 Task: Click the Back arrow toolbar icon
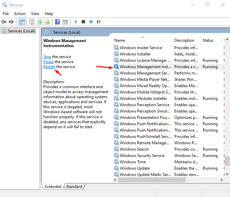[4, 22]
